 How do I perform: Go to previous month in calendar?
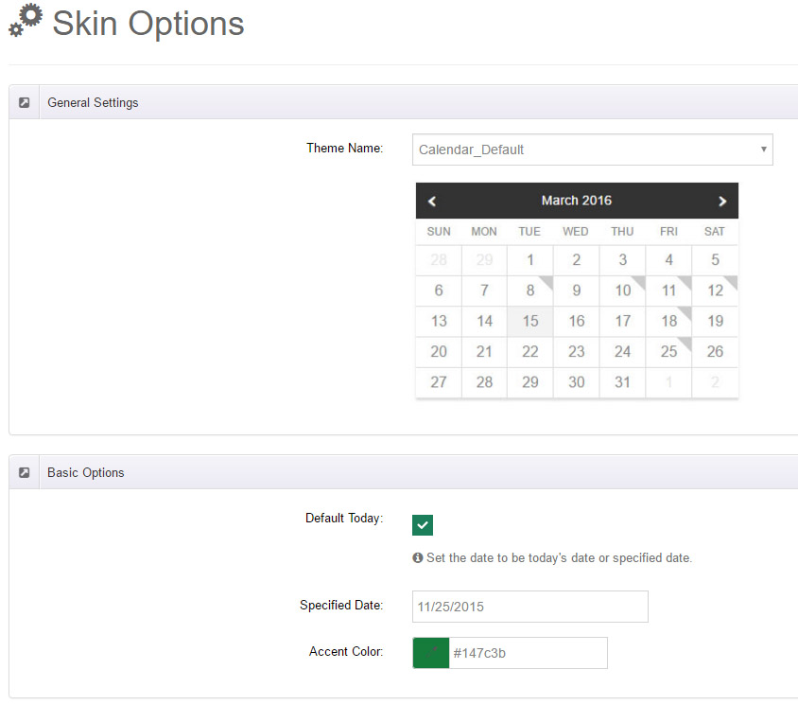pos(432,202)
